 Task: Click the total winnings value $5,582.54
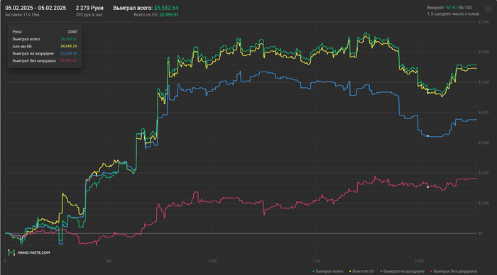[166, 8]
